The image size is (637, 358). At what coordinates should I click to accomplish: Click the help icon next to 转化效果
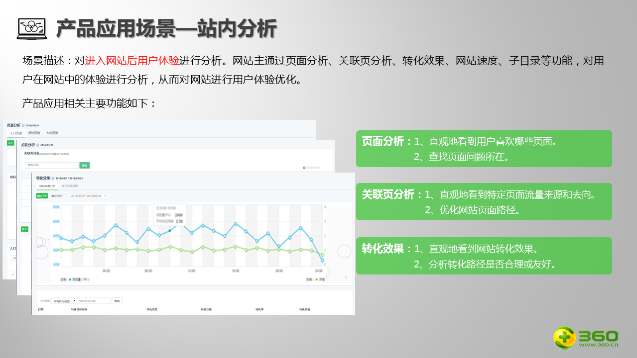53,178
